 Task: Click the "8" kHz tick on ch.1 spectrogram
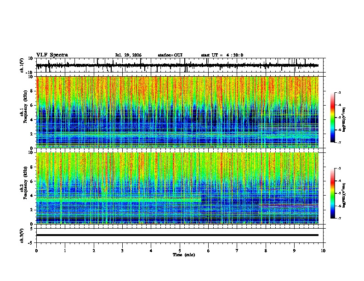pos(32,91)
